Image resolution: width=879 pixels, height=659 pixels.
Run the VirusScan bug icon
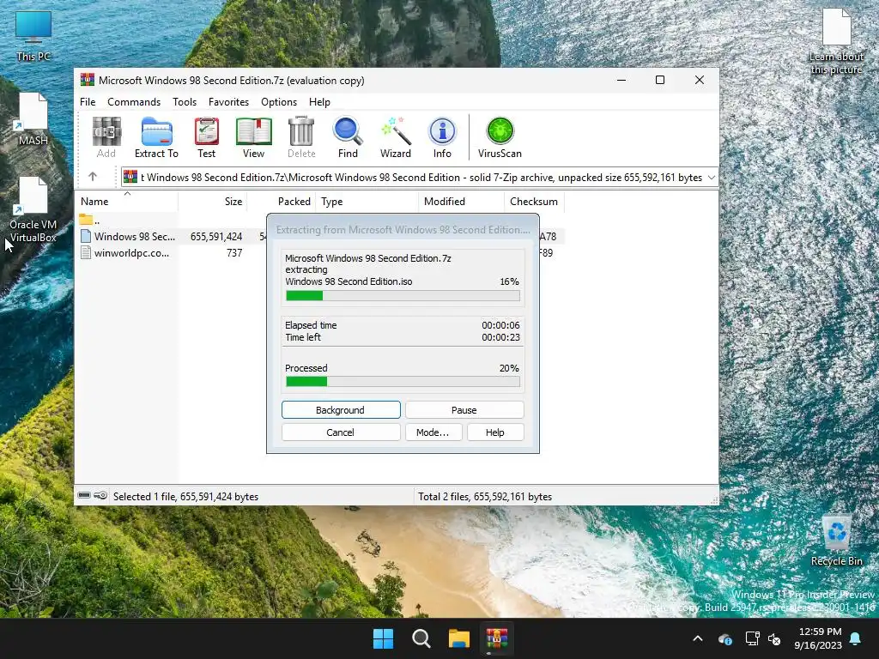pos(500,131)
